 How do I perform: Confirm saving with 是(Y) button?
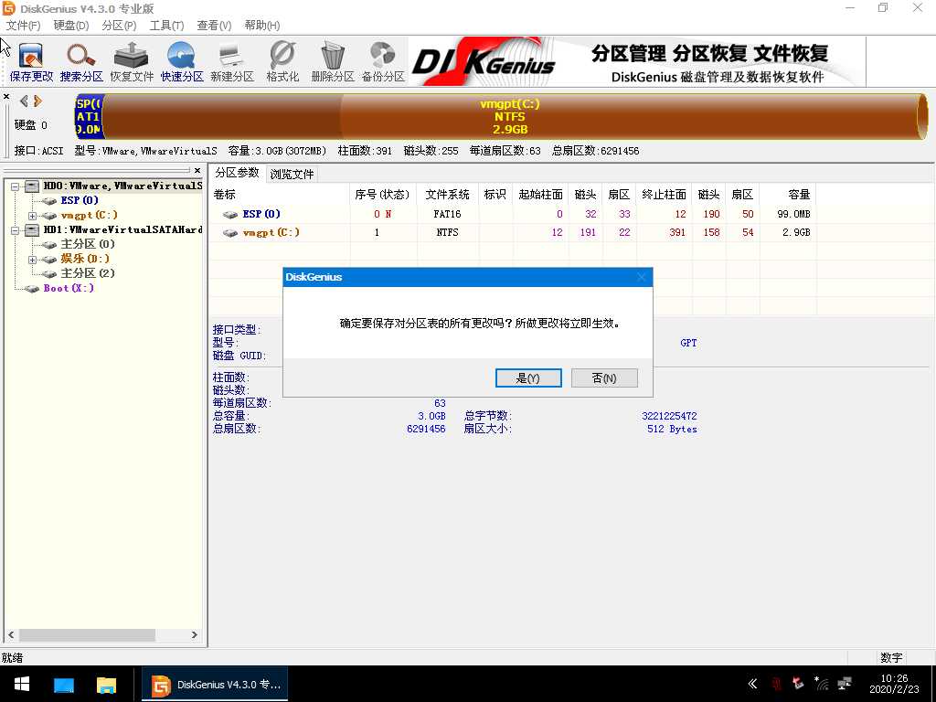[x=528, y=378]
